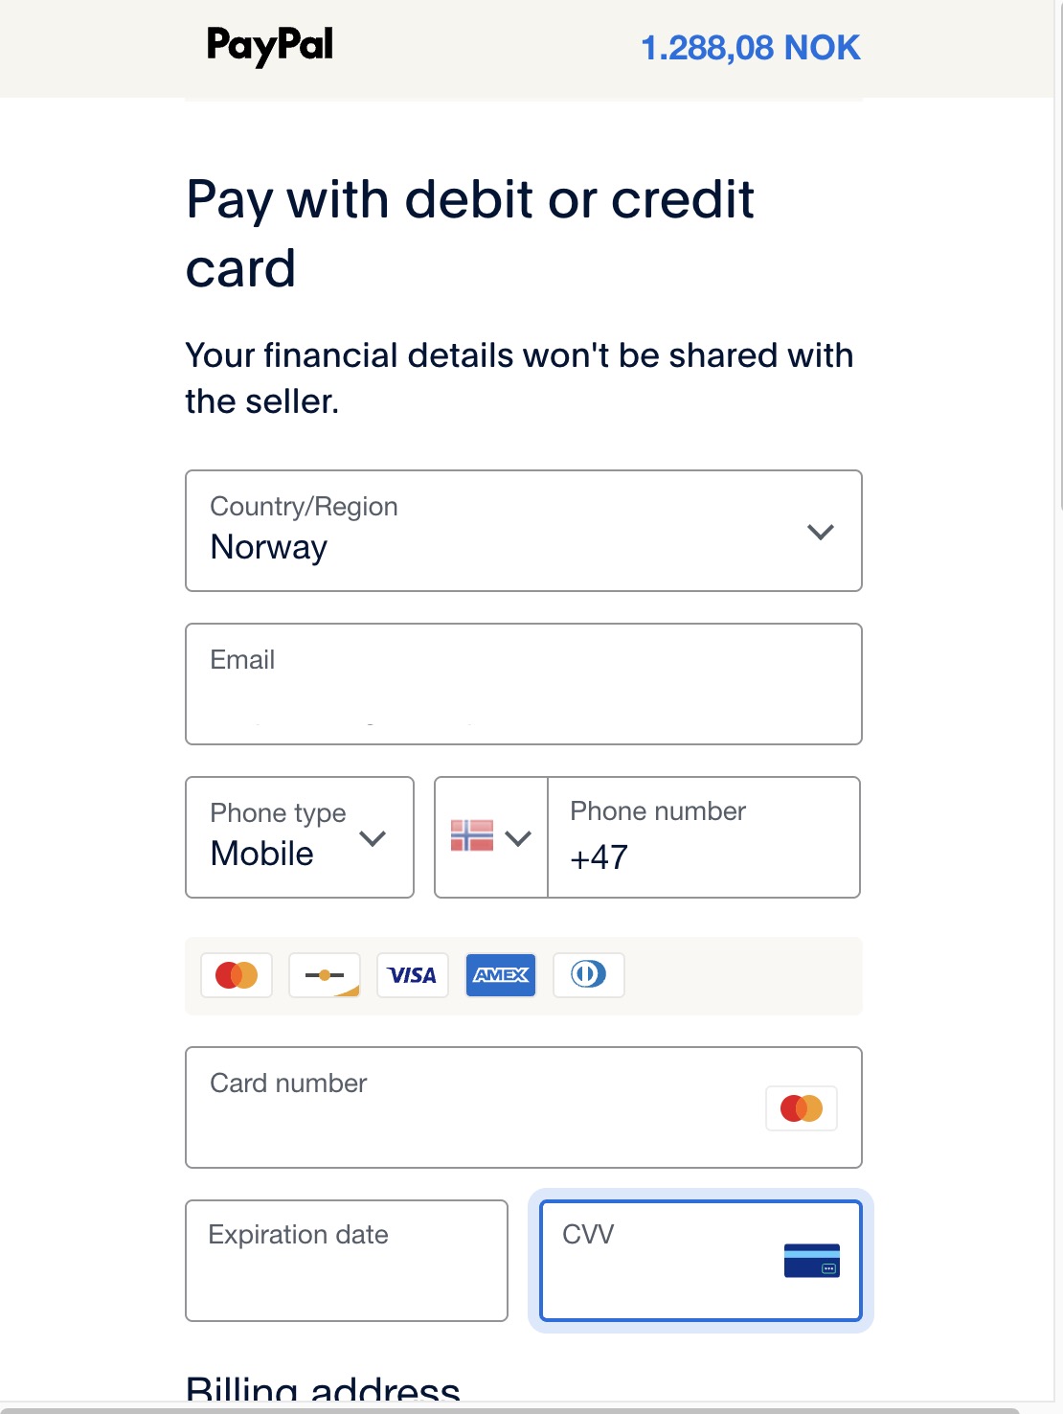
Task: Select the Expiration date field
Action: 347,1261
